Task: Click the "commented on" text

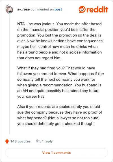Action: coord(42,9)
